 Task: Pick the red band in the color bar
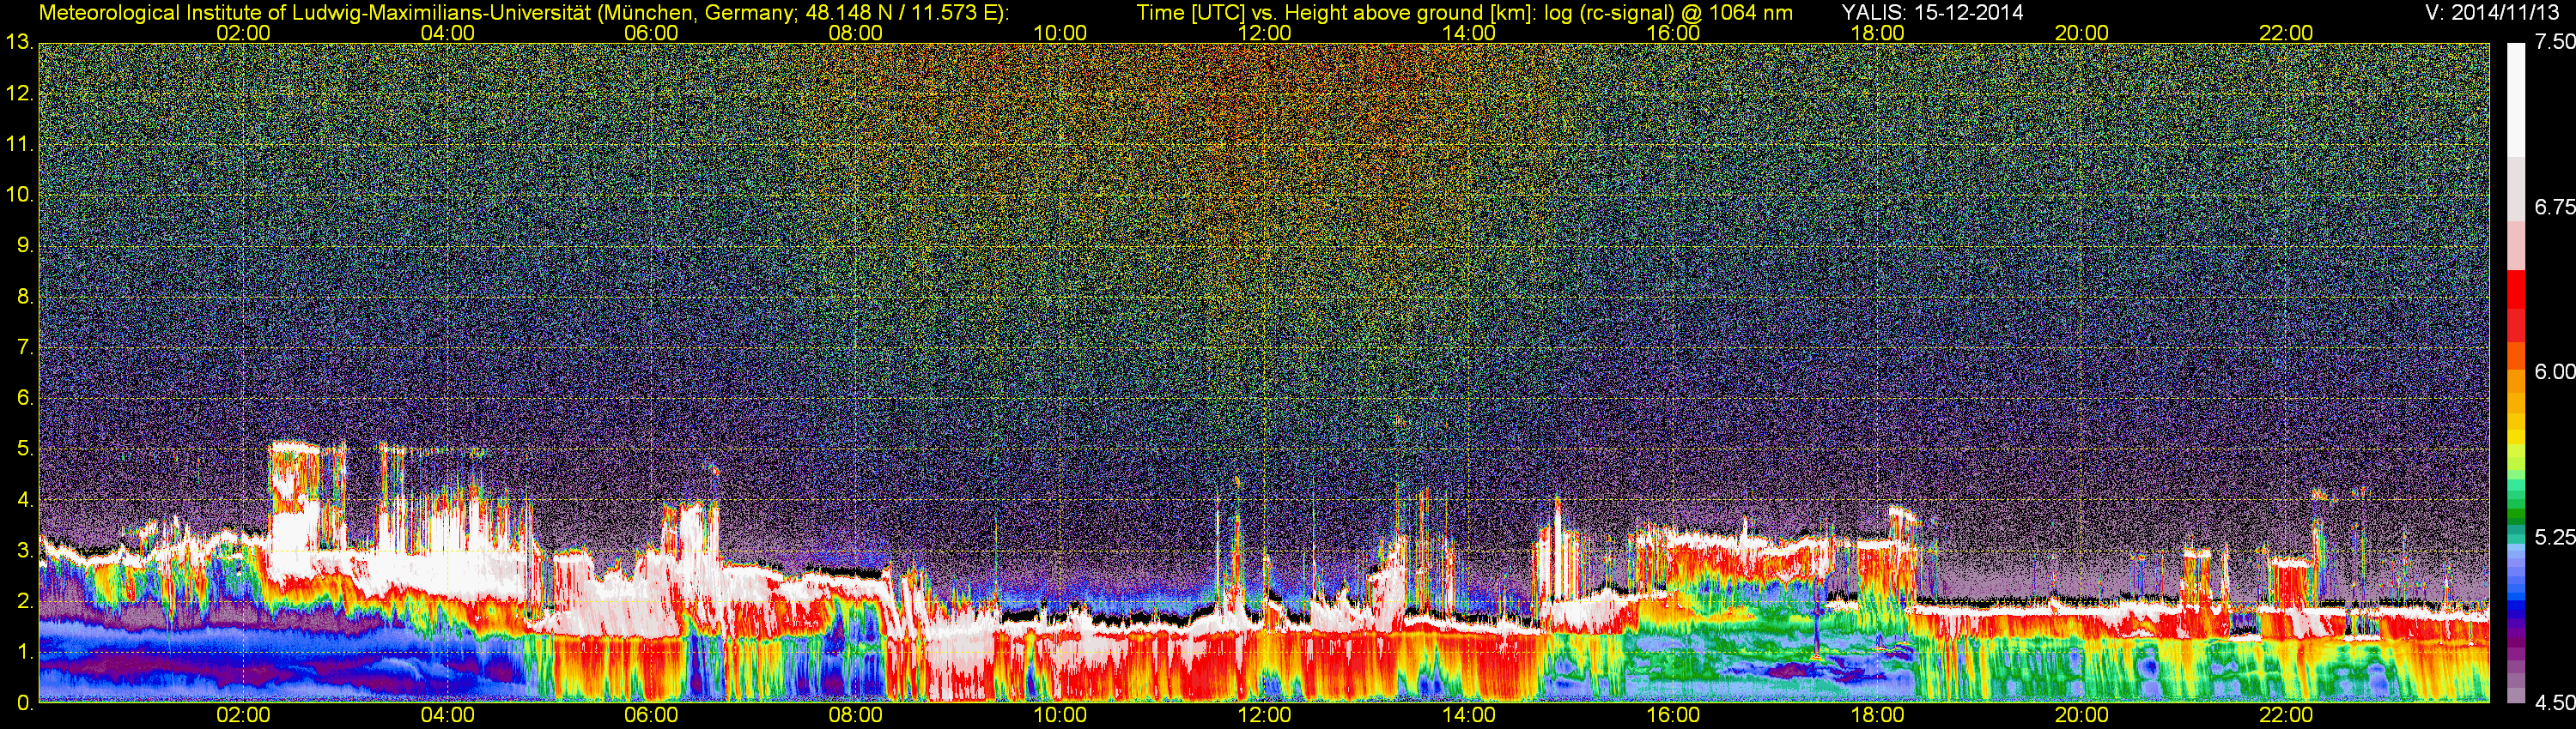tap(2515, 299)
